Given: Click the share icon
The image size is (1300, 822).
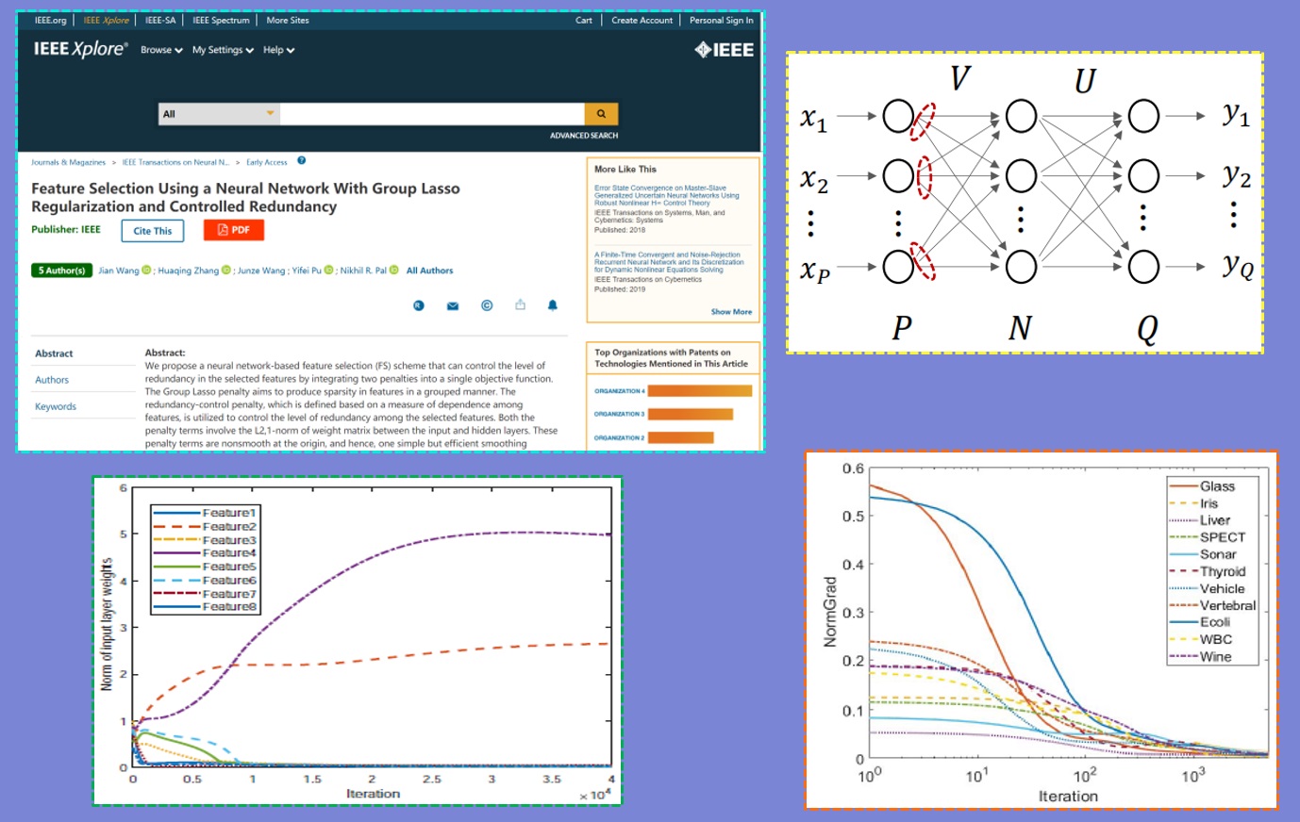Looking at the screenshot, I should pyautogui.click(x=520, y=304).
